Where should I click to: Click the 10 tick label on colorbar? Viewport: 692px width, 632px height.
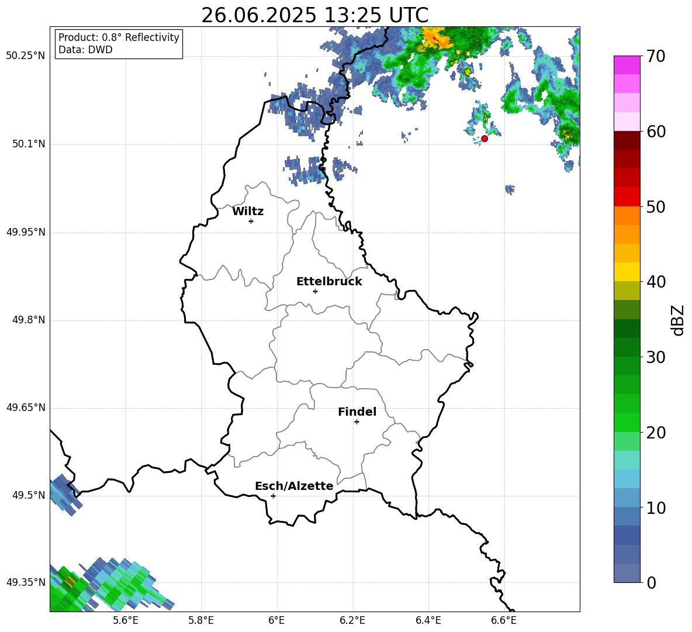(x=656, y=507)
